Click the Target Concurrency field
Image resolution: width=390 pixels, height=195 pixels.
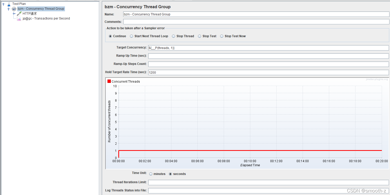click(x=268, y=48)
